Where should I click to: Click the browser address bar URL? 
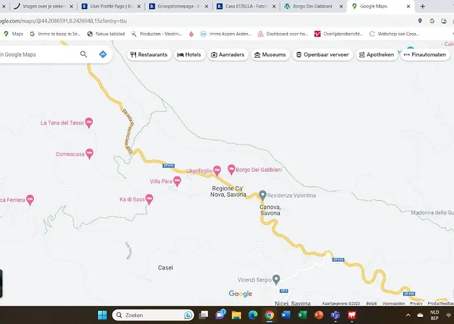[x=63, y=21]
